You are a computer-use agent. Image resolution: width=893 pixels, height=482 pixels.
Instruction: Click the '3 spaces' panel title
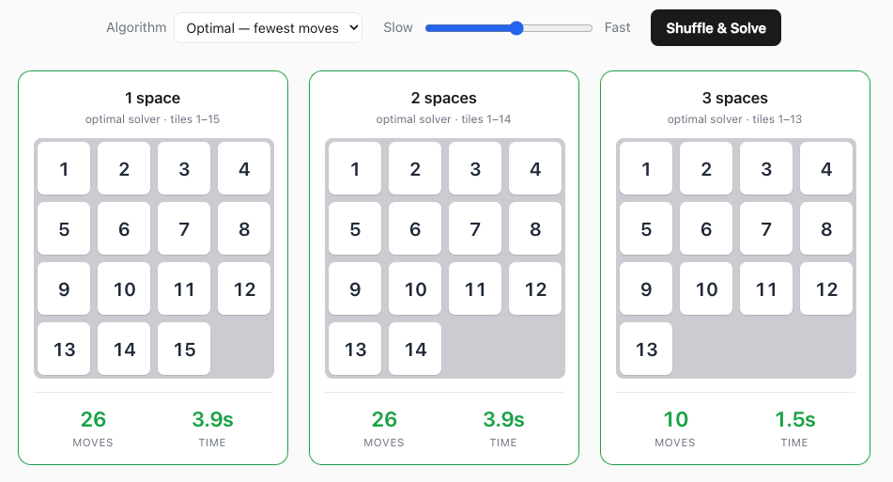[734, 98]
